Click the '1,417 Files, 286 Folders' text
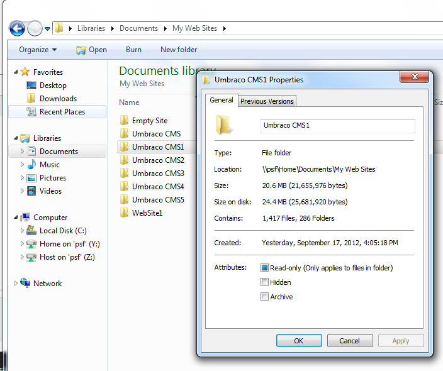Viewport: 443px width, 371px height. 298,218
